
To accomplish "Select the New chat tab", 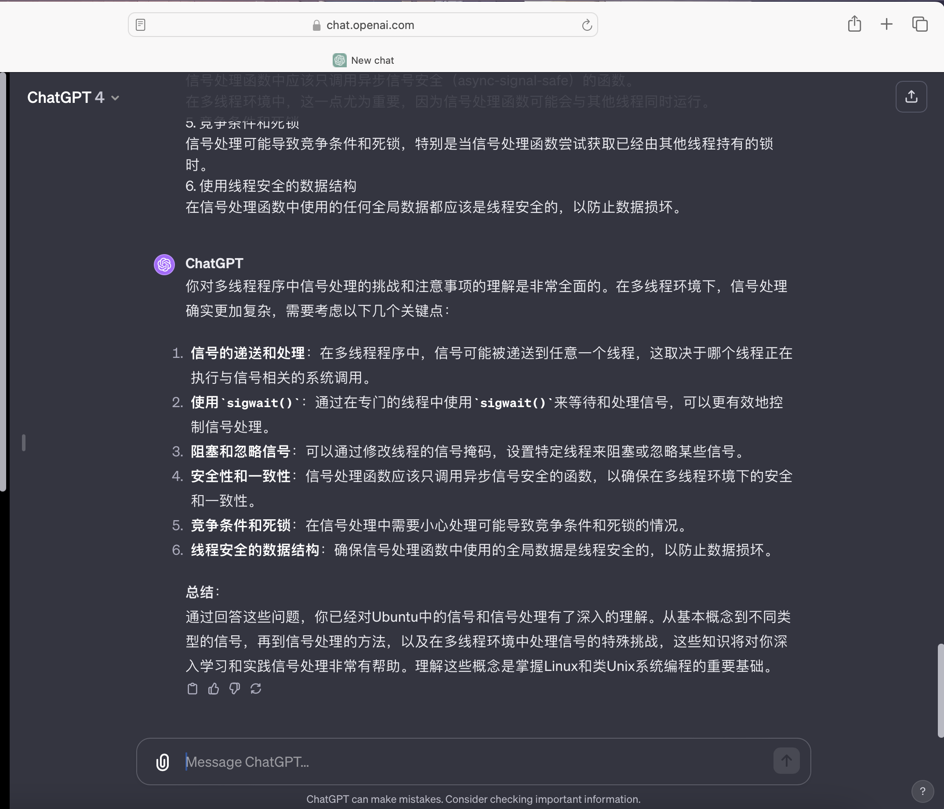I will click(x=363, y=60).
